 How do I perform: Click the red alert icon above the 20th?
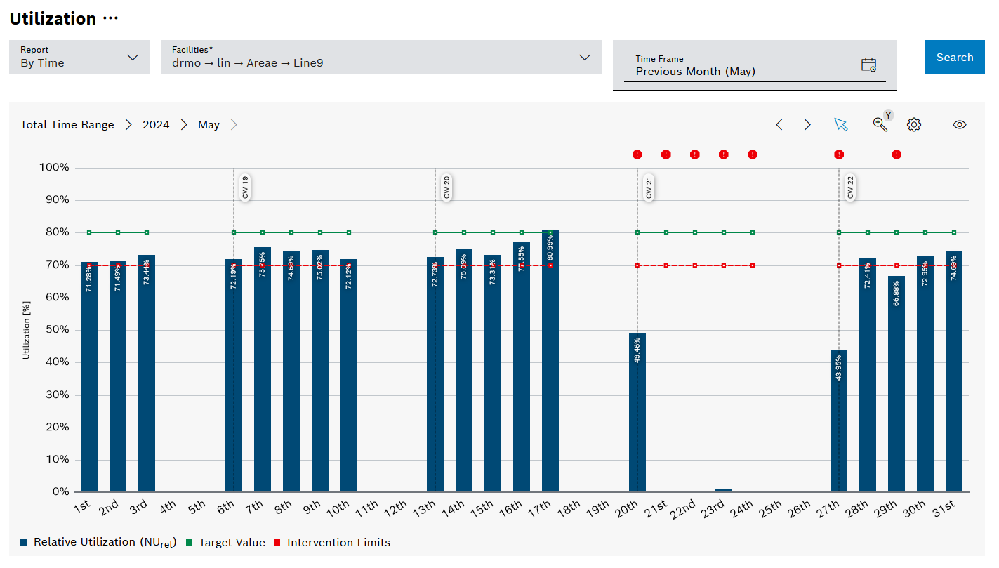(637, 154)
